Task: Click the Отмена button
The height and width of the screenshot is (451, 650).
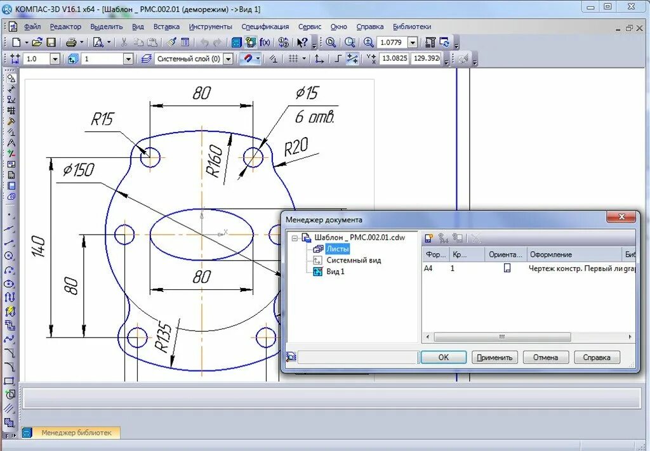Action: [545, 357]
